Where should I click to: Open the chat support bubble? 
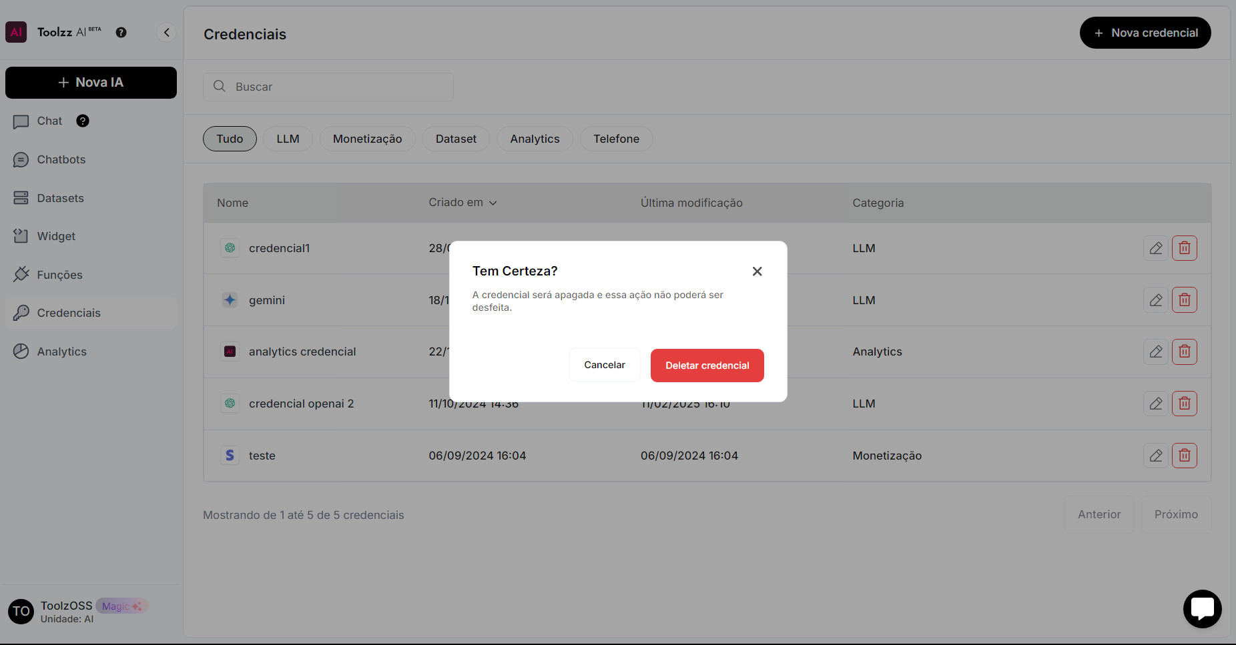1203,609
